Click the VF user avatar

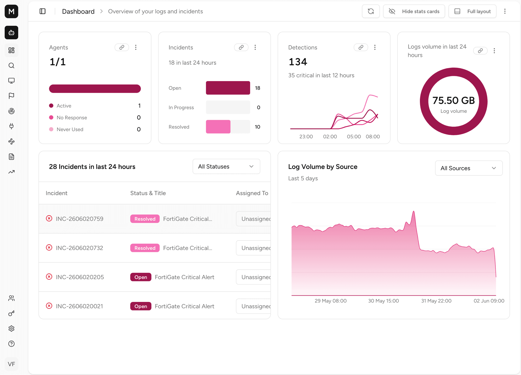coord(11,364)
